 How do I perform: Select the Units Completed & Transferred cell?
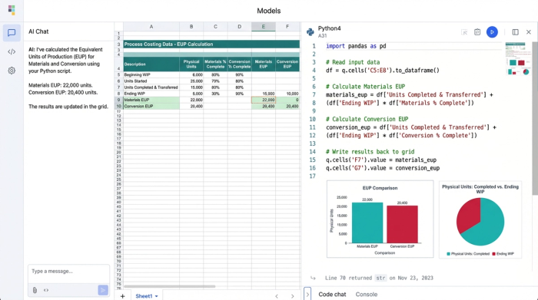[151, 87]
